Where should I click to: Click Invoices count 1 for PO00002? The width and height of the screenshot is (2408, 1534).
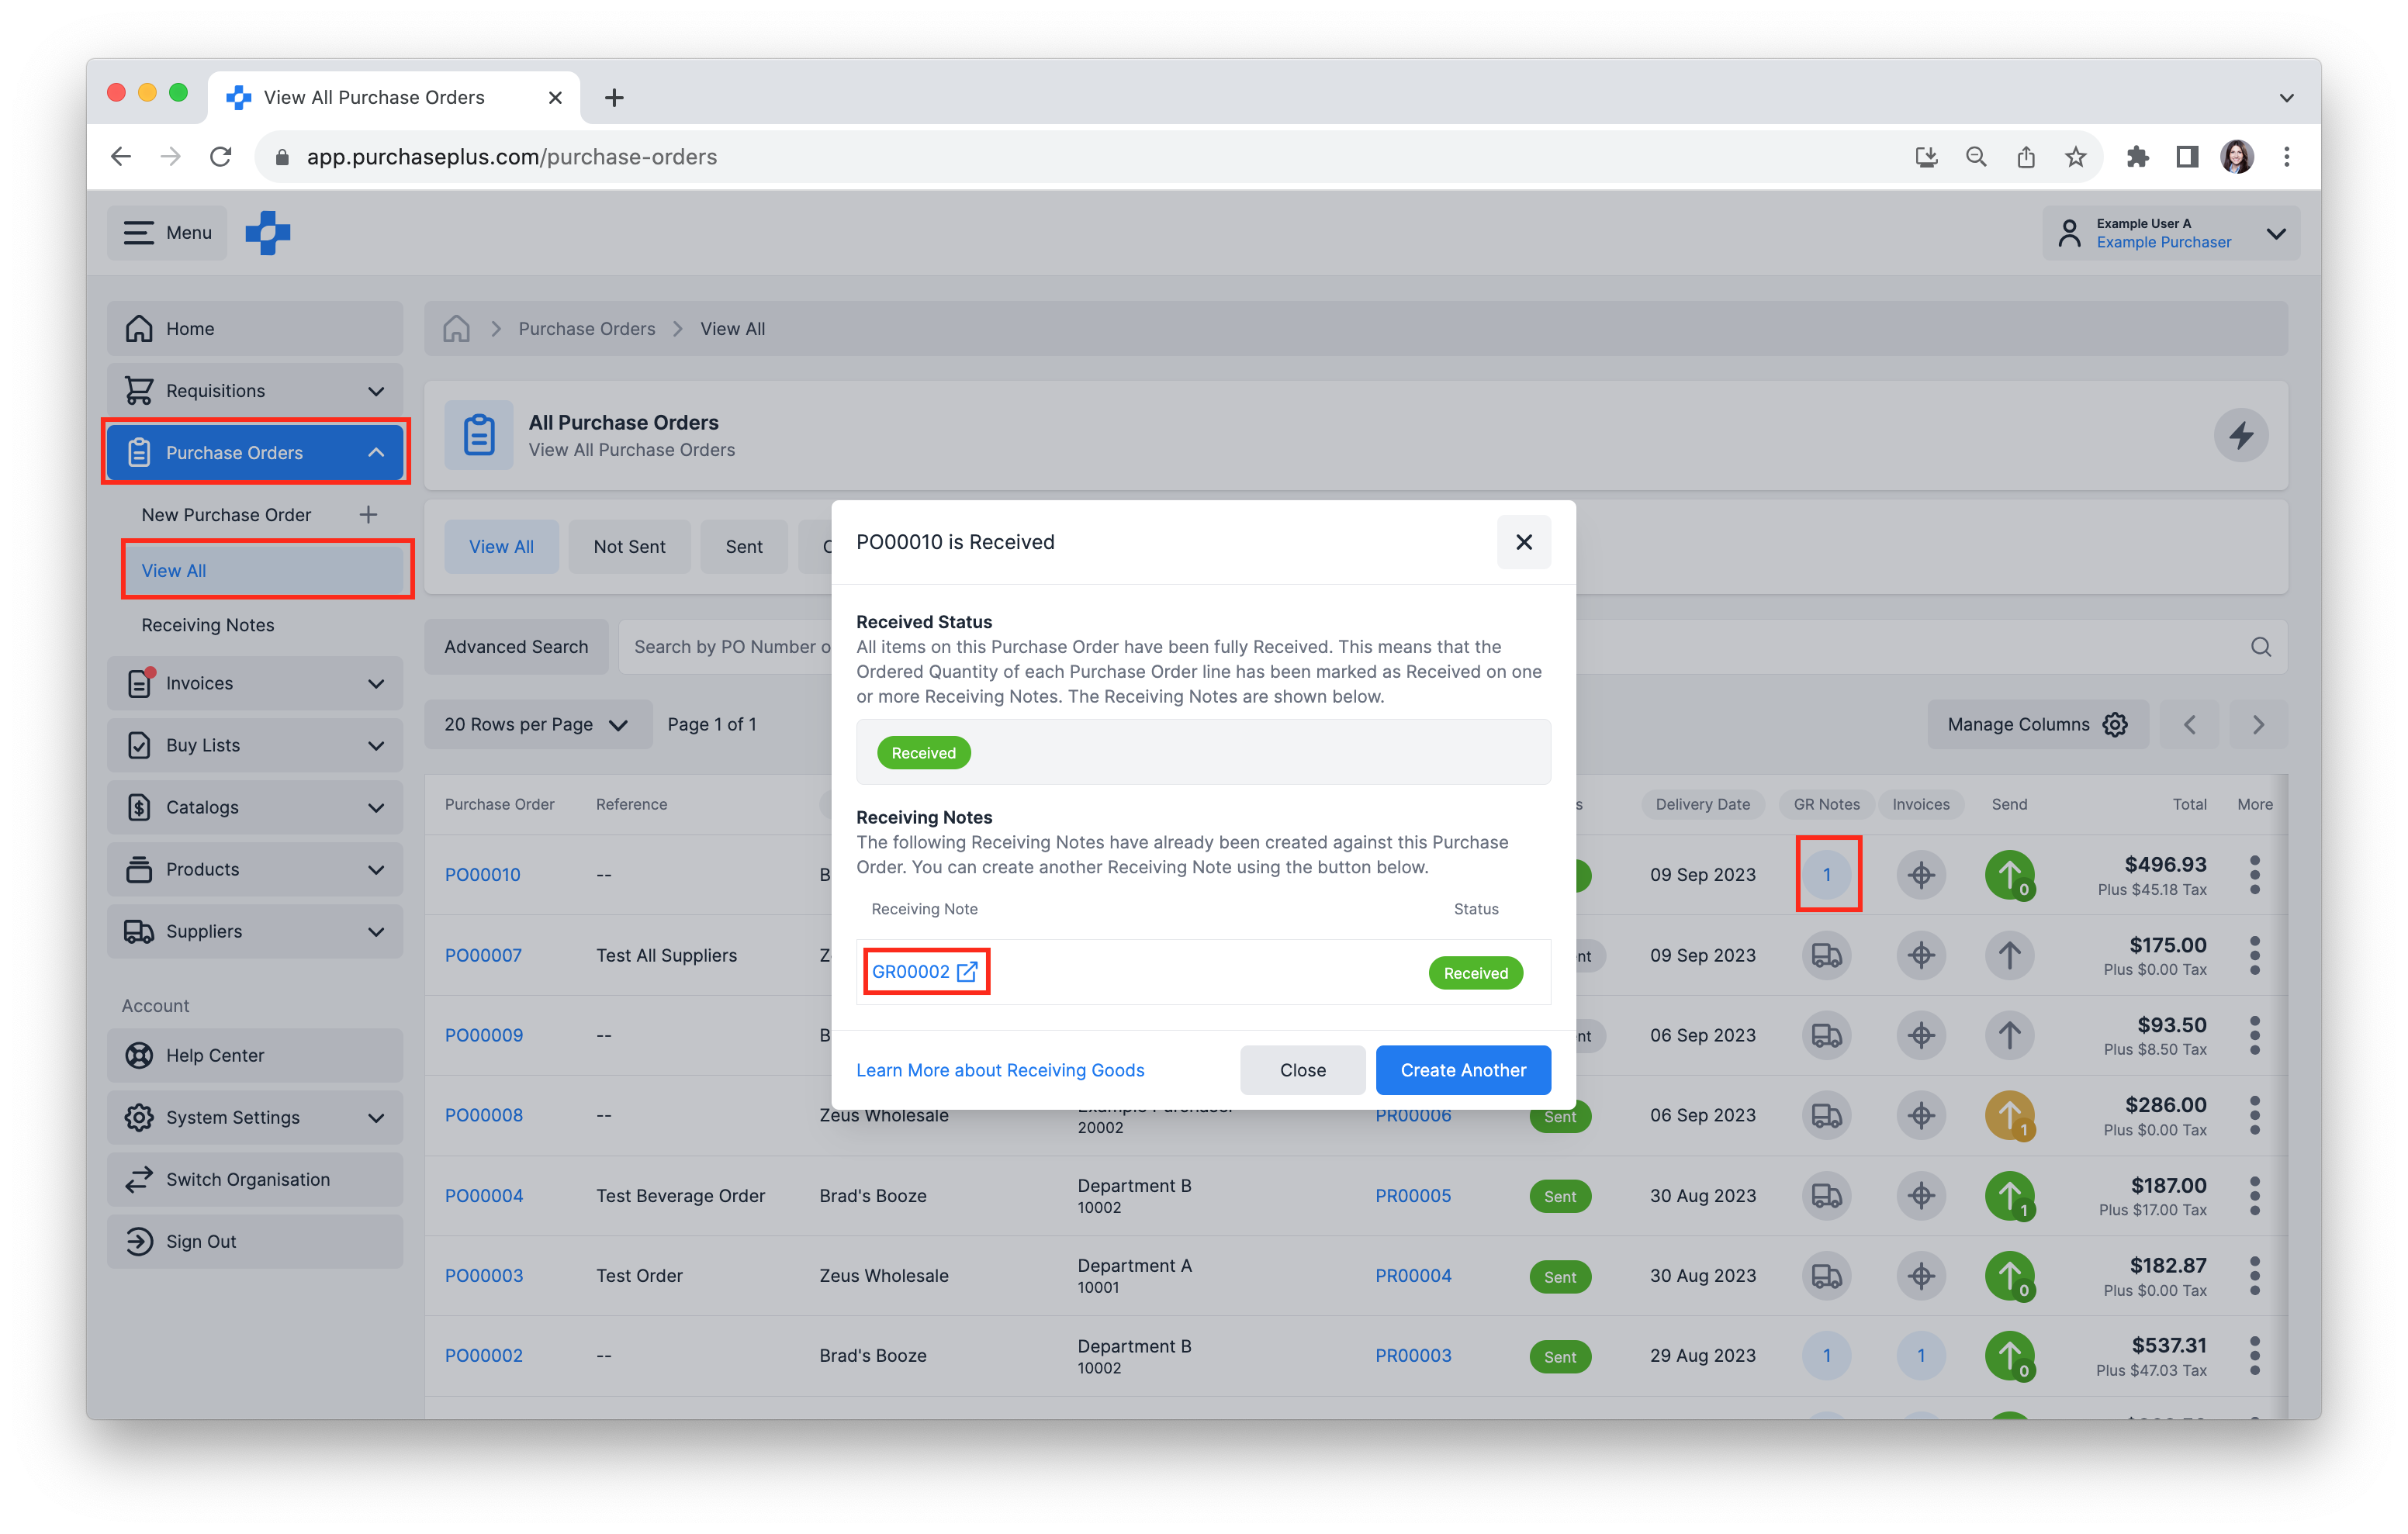pos(1921,1355)
